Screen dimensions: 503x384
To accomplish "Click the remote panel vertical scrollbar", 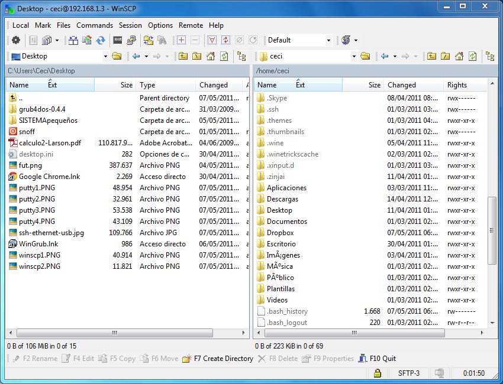I will pos(491,230).
